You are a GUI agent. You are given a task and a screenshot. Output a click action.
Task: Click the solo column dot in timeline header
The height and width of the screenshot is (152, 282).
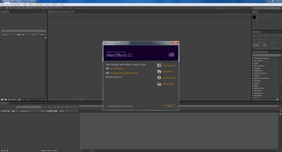tap(6, 111)
